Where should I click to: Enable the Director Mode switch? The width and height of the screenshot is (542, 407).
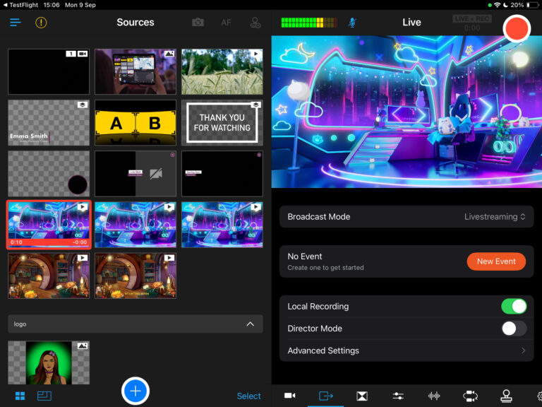point(514,329)
